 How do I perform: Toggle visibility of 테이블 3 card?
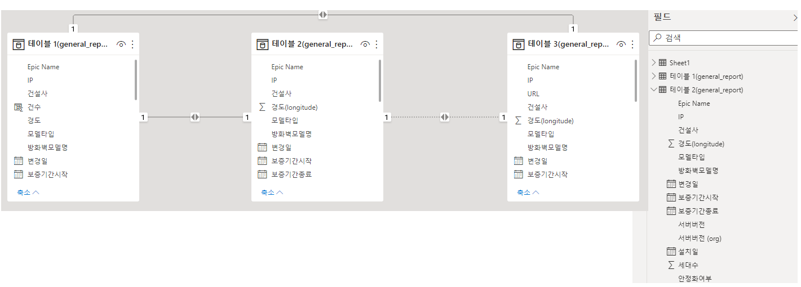point(621,44)
